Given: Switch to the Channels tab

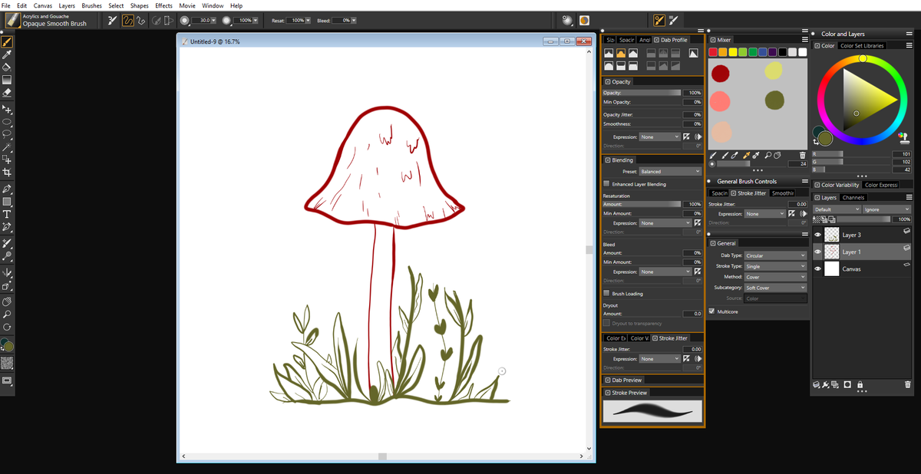Looking at the screenshot, I should tap(854, 197).
